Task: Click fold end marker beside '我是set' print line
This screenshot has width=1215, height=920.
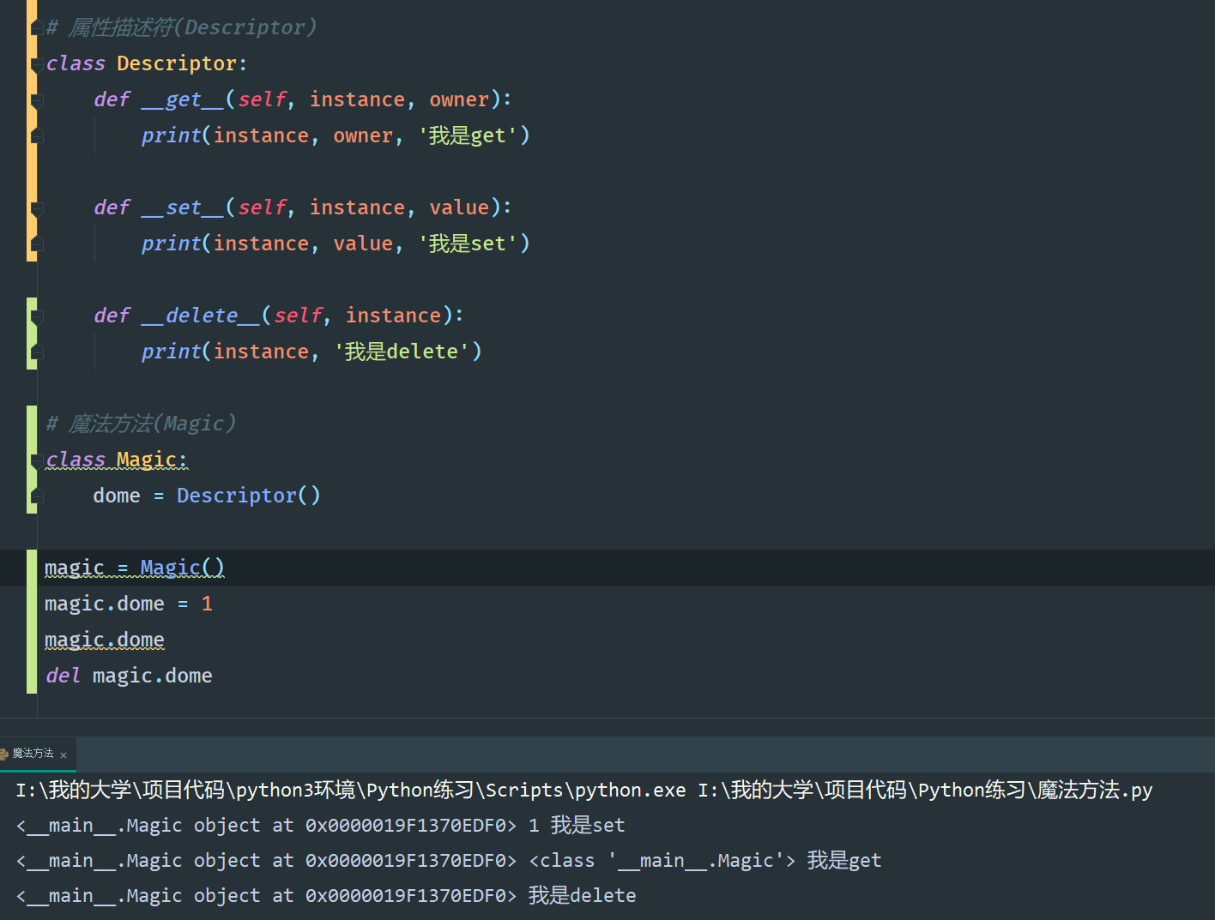Action: [37, 244]
